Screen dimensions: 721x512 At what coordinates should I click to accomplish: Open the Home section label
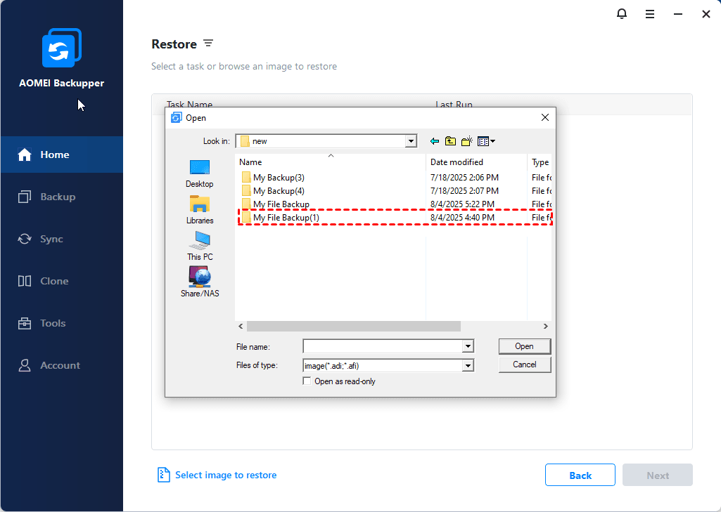pyautogui.click(x=55, y=155)
